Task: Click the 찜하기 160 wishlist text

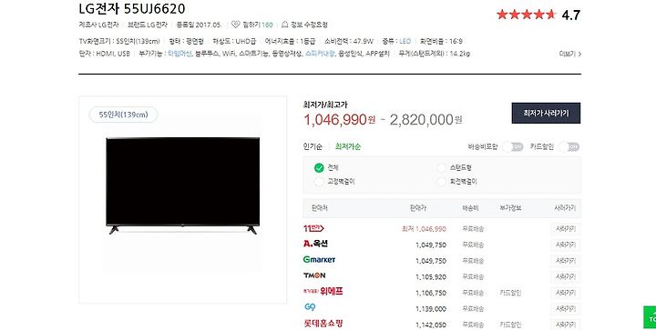Action: click(x=257, y=25)
